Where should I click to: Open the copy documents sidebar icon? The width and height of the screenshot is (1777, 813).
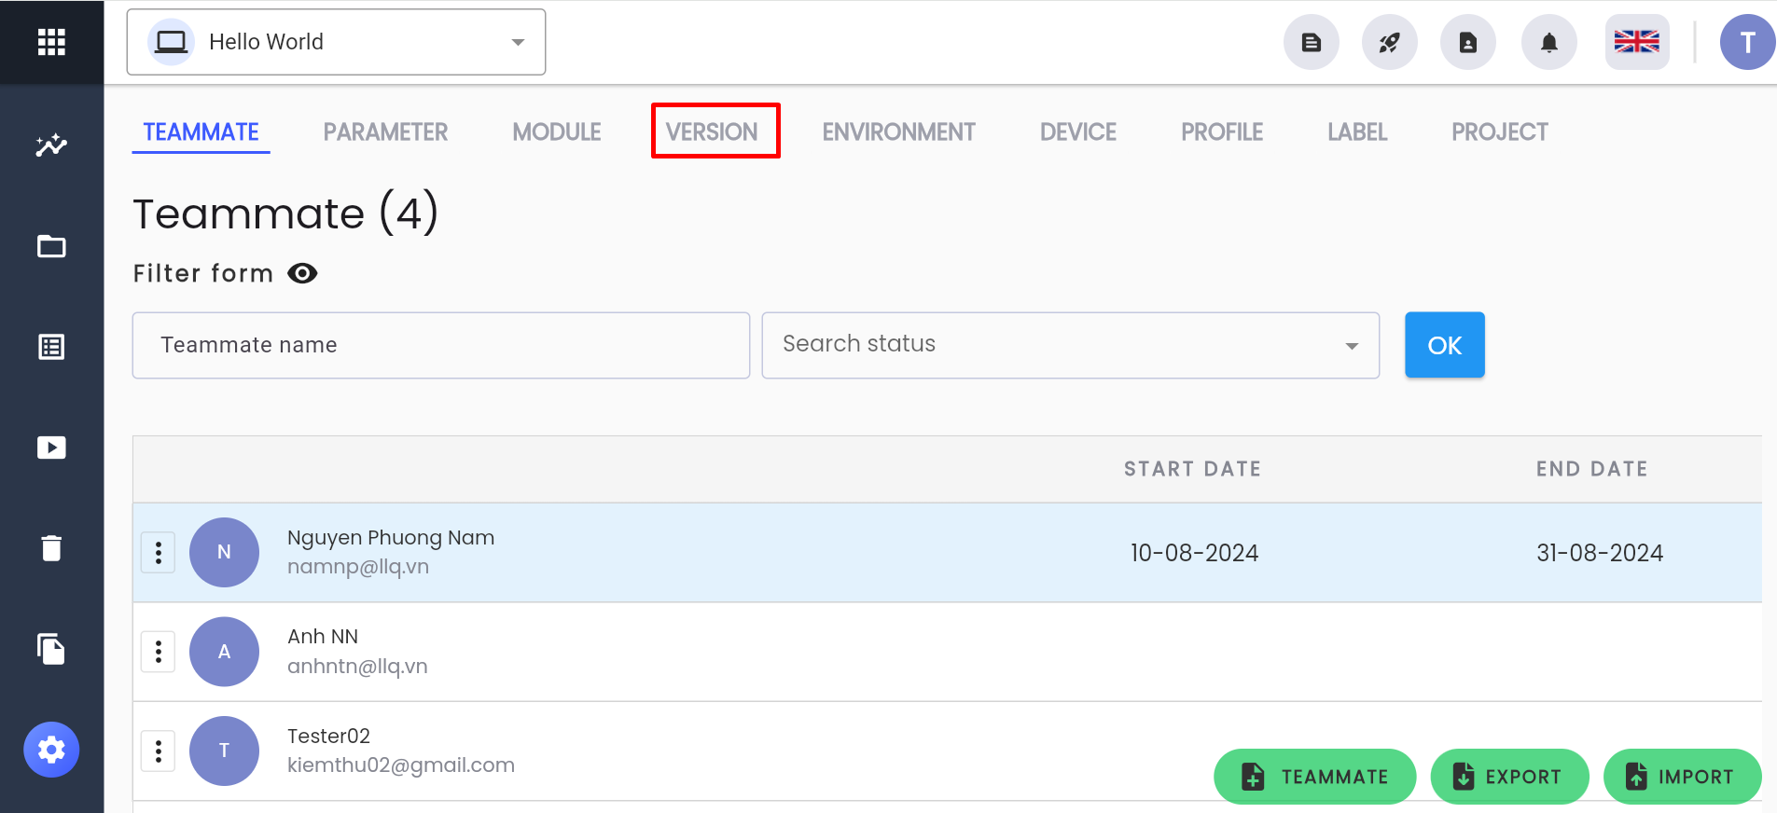pyautogui.click(x=51, y=649)
